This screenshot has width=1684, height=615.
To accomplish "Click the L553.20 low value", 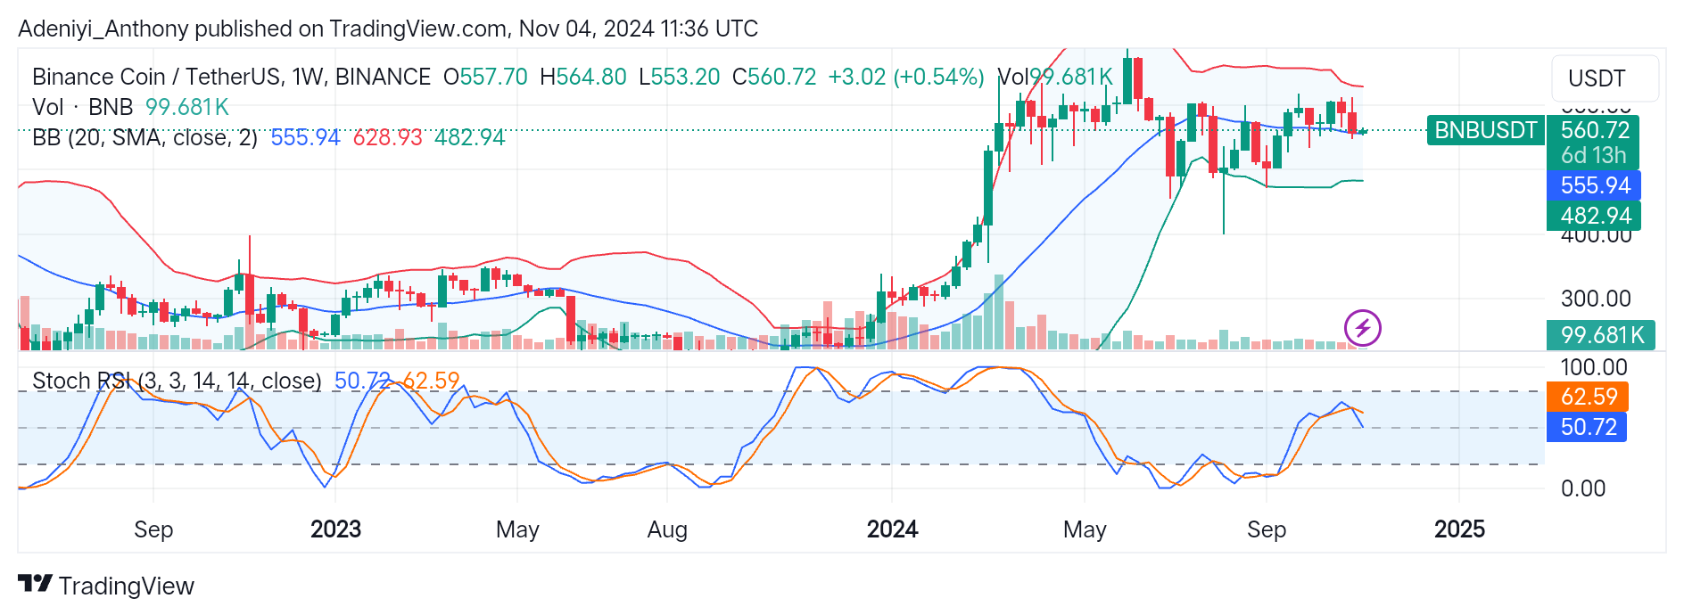I will pyautogui.click(x=680, y=77).
